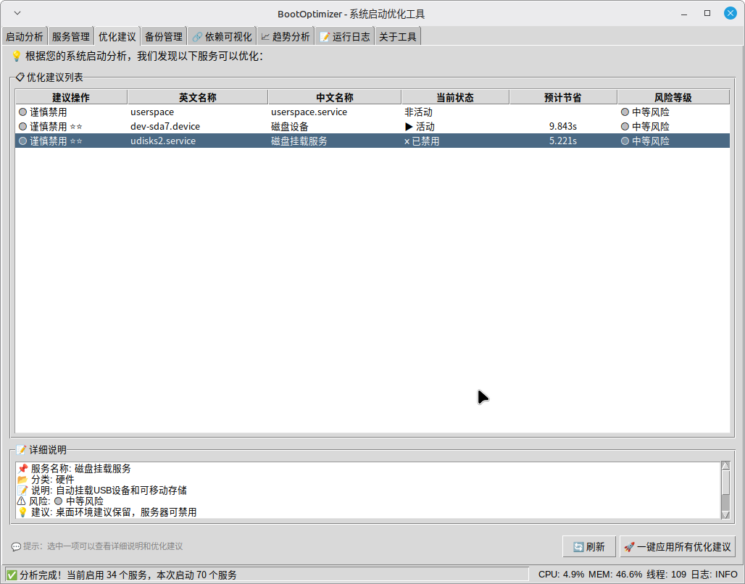Screen dimensions: 745x584
Task: Select the udisks2.service row
Action: pyautogui.click(x=372, y=141)
